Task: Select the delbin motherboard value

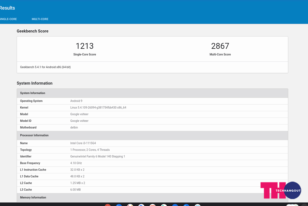Action: coord(74,128)
